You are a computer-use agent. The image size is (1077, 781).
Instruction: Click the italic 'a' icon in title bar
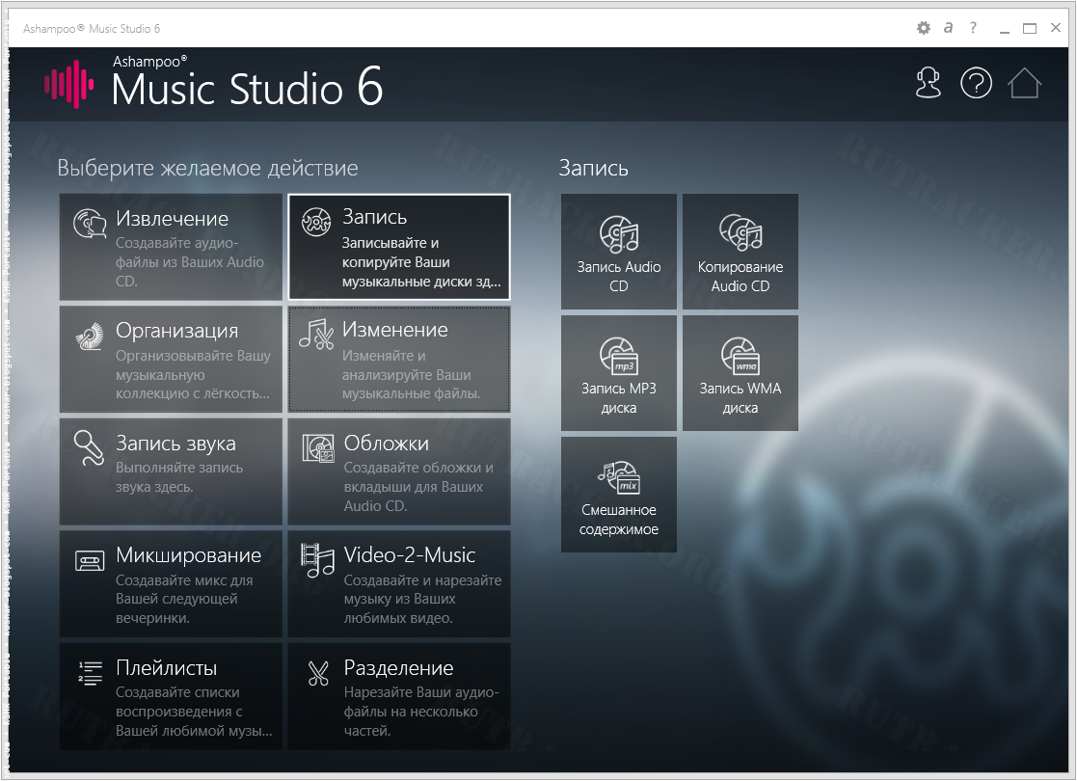948,29
